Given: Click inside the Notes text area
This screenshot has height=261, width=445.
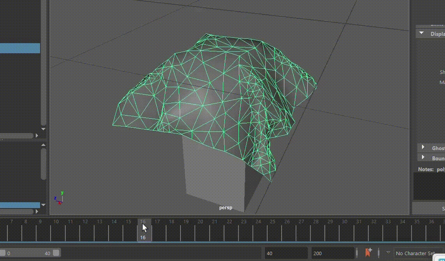Looking at the screenshot, I should click(x=429, y=186).
